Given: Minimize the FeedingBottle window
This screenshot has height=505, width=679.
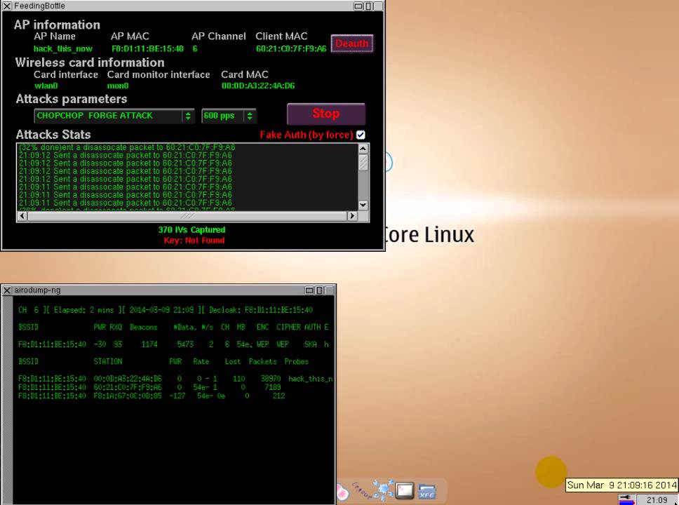Looking at the screenshot, I should (358, 6).
